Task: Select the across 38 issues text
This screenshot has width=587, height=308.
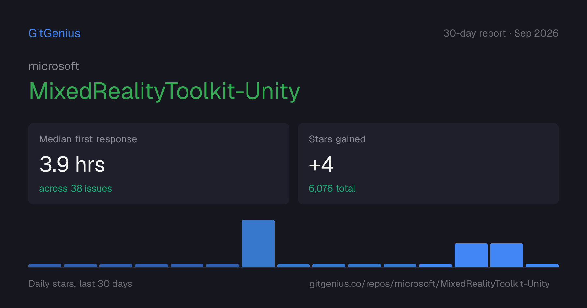Action: click(x=75, y=188)
